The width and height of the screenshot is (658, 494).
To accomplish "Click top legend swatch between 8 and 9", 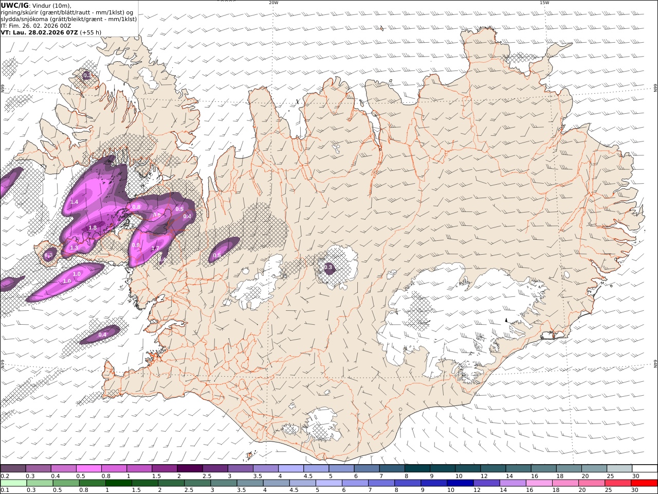I will (417, 469).
